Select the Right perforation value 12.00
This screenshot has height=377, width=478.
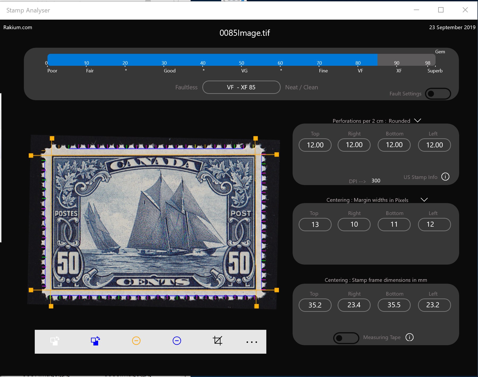pos(354,145)
